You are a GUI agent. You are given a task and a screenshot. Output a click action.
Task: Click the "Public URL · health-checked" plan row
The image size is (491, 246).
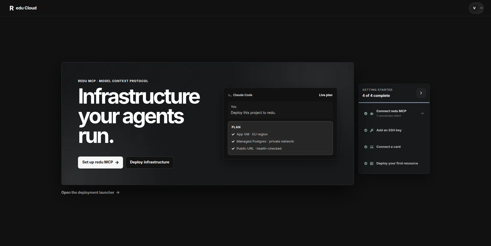tap(259, 149)
